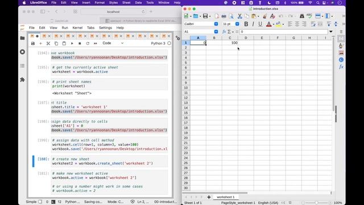Image resolution: width=364 pixels, height=205 pixels.
Task: Add a new sheet with the plus button
Action: (209, 197)
